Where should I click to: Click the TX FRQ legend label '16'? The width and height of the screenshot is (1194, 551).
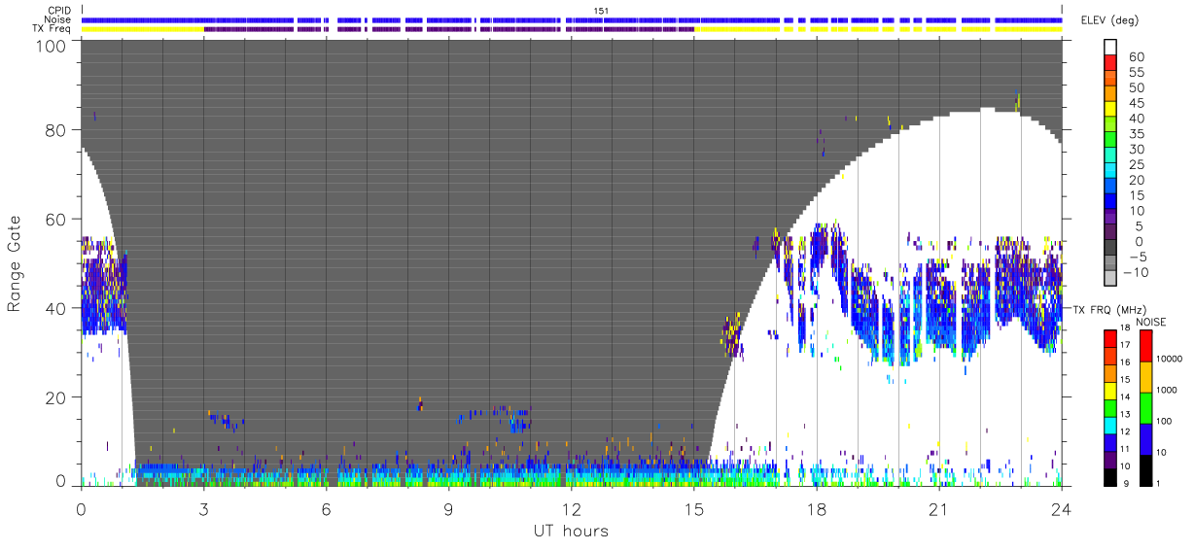(1127, 363)
